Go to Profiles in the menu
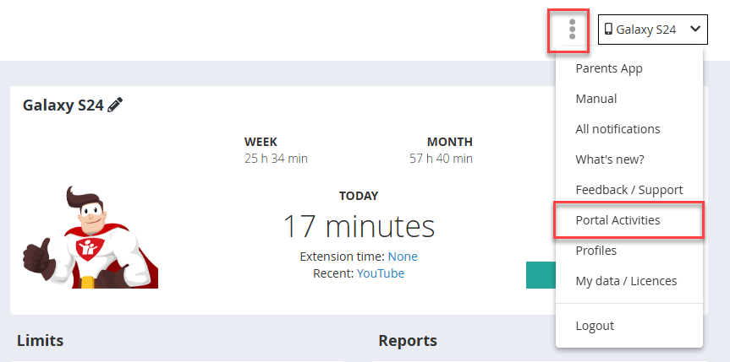The width and height of the screenshot is (730, 362). point(596,251)
